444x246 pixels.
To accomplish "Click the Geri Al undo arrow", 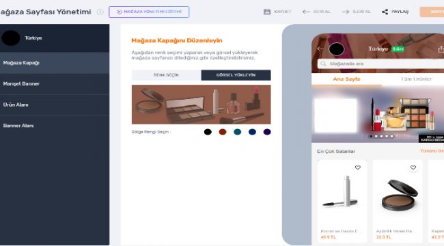I will pyautogui.click(x=306, y=12).
